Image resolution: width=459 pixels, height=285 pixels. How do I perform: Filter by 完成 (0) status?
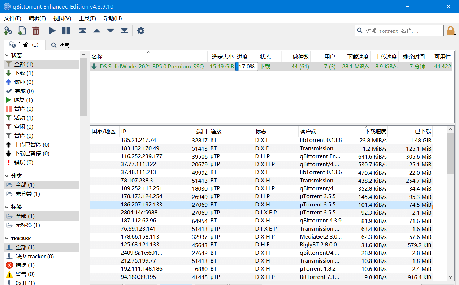click(x=42, y=91)
